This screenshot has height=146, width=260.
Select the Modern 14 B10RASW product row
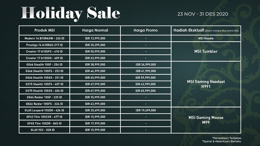click(x=44, y=38)
